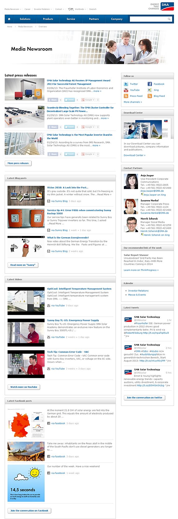Focus the site search field
This screenshot has width=178, height=519.
[148, 19]
